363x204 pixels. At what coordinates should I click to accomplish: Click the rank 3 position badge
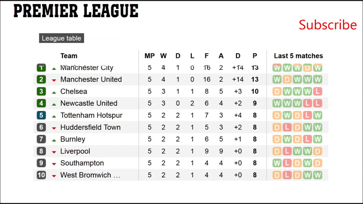click(41, 92)
